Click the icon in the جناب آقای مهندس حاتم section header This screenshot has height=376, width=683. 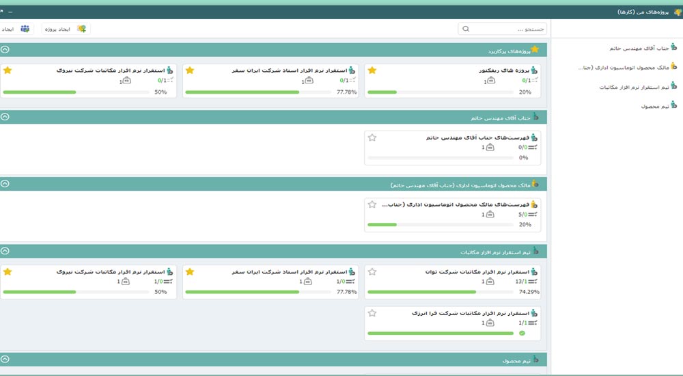tap(535, 116)
